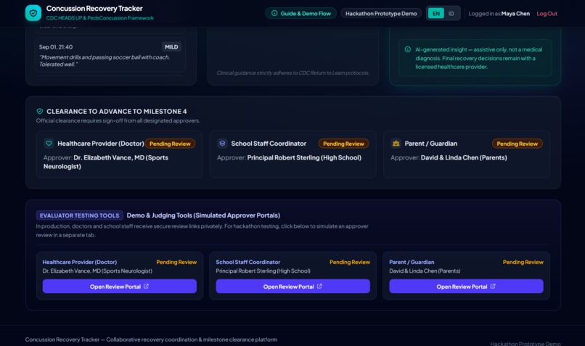The image size is (585, 346).
Task: Click Pending Review status in School Staff portal card
Action: tap(350, 262)
